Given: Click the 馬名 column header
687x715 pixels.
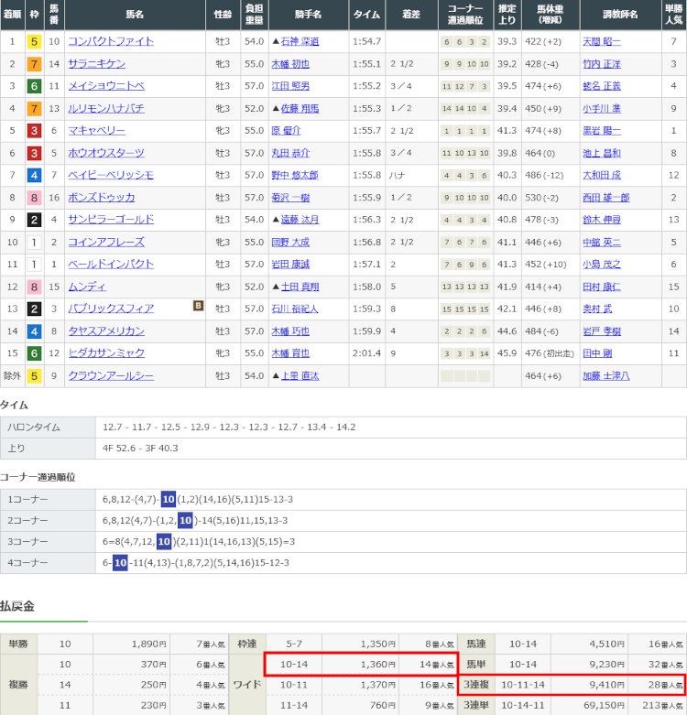Looking at the screenshot, I should pos(136,16).
